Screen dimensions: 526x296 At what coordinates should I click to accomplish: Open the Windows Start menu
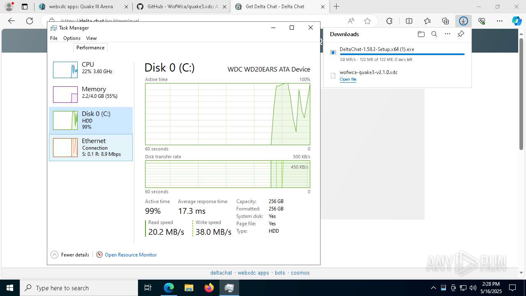[10, 288]
